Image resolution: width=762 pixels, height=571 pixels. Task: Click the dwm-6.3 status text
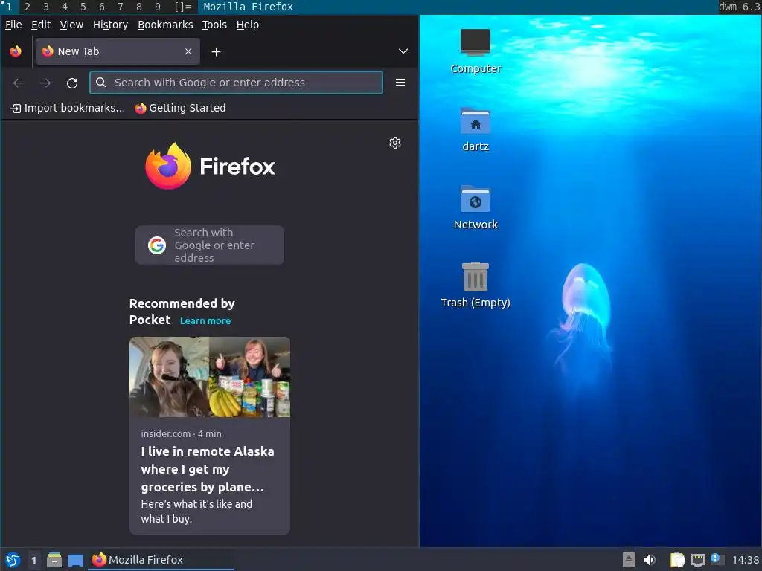coord(739,7)
